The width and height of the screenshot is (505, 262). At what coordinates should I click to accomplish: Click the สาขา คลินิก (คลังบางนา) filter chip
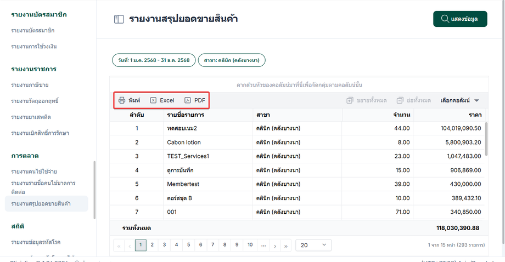click(x=232, y=60)
